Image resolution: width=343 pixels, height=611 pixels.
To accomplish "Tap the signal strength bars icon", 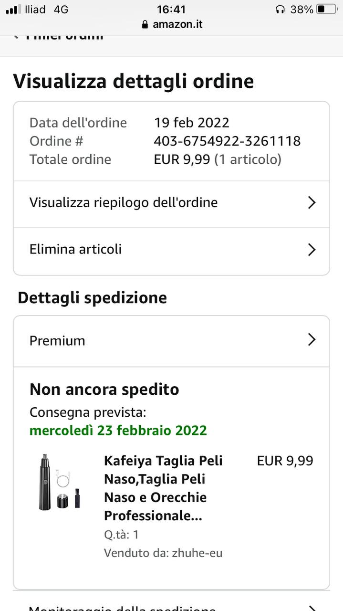I will 13,10.
